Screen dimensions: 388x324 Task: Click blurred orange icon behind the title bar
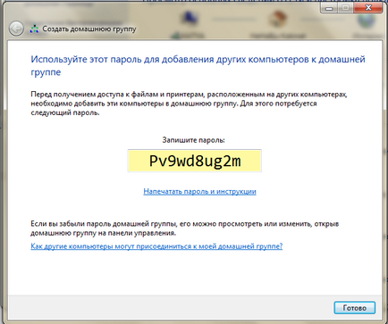click(278, 19)
